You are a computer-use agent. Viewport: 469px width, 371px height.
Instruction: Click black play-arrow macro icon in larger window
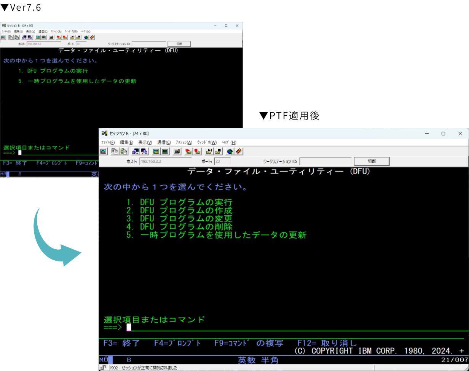click(x=209, y=151)
